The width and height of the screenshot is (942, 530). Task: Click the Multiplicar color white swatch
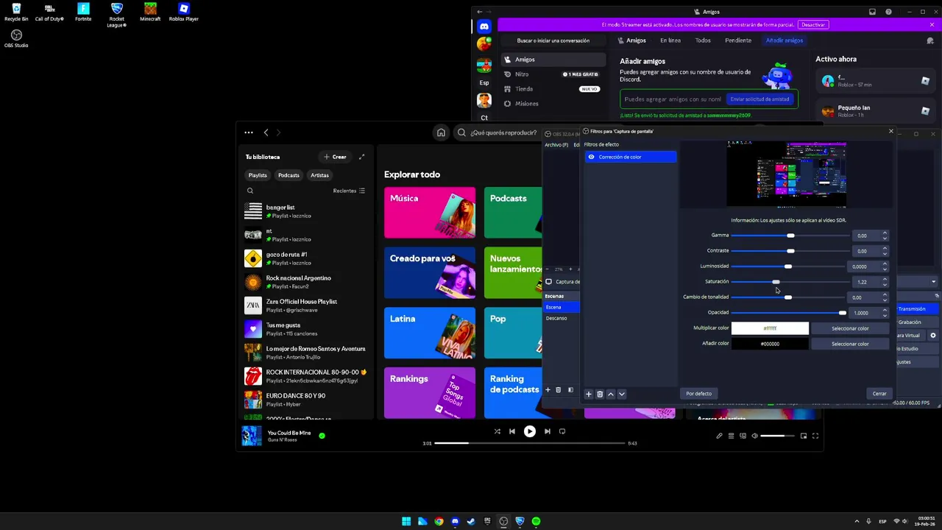click(x=770, y=328)
